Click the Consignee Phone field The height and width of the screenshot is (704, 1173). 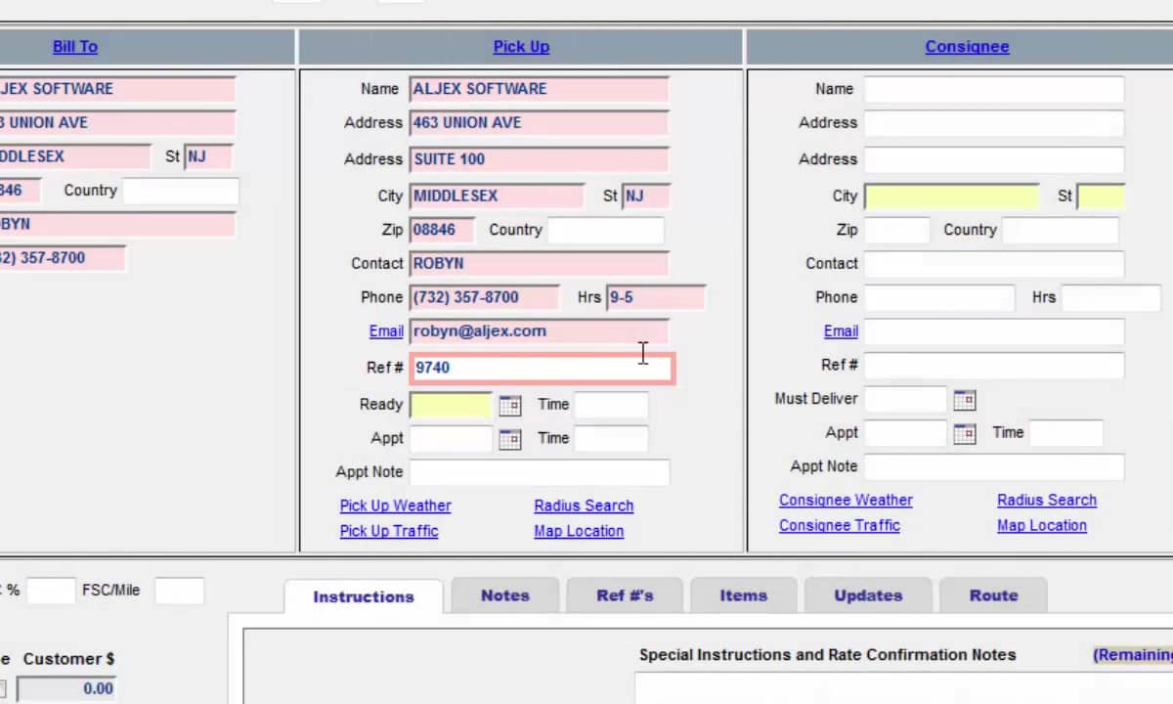(x=939, y=297)
